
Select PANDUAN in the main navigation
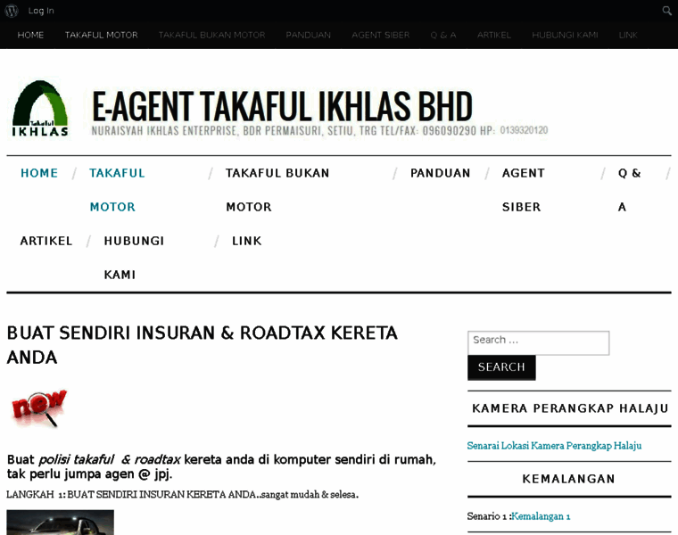(440, 173)
